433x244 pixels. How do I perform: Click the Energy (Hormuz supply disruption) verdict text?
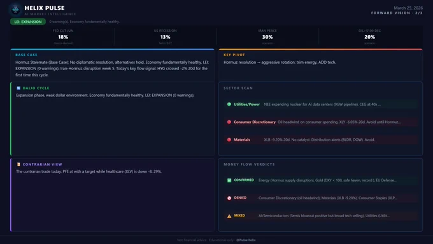tap(327, 180)
